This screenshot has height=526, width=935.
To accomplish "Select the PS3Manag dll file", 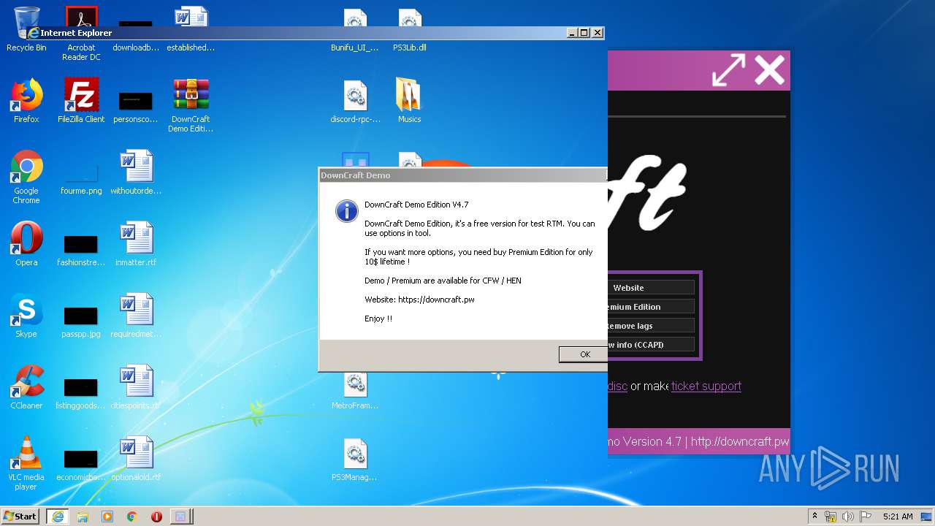I will [x=356, y=459].
